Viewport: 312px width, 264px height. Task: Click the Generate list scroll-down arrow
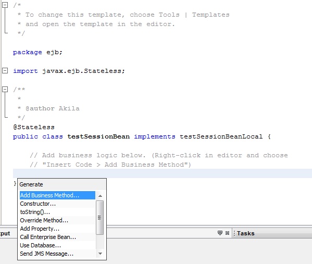coord(100,254)
